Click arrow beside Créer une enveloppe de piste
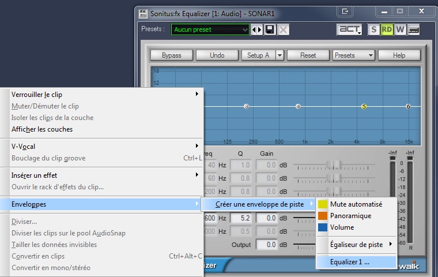The image size is (438, 277). coord(311,204)
